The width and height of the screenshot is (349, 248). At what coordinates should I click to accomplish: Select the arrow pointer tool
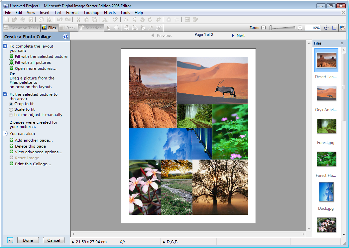pyautogui.click(x=108, y=28)
